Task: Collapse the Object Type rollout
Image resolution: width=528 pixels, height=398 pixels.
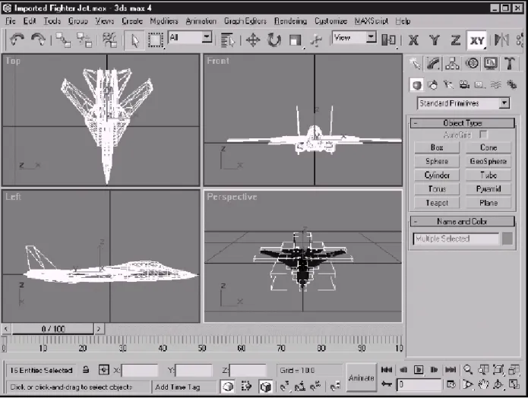Action: [463, 123]
